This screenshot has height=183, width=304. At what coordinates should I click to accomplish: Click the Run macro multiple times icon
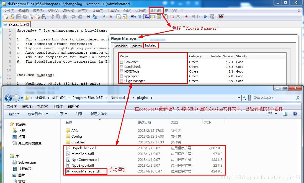pyautogui.click(x=205, y=17)
